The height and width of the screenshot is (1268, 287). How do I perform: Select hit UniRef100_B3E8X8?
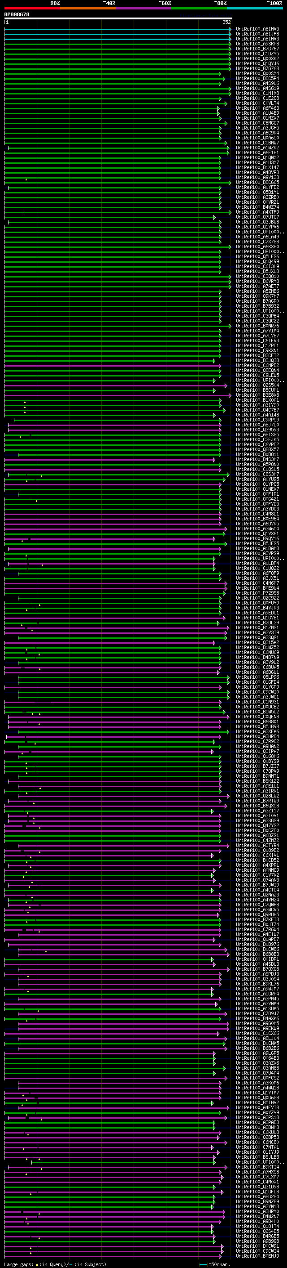(257, 395)
